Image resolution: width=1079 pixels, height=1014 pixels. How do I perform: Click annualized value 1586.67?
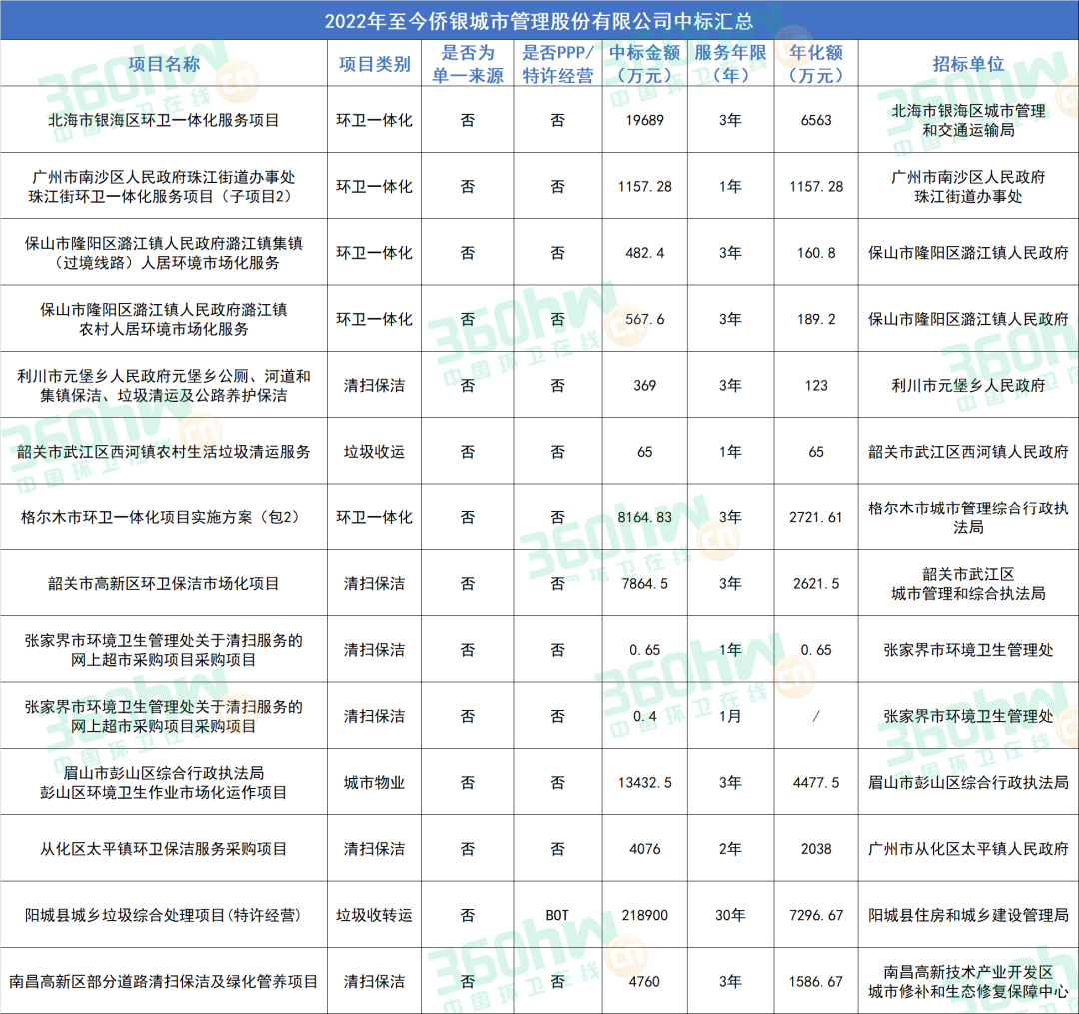click(x=816, y=982)
